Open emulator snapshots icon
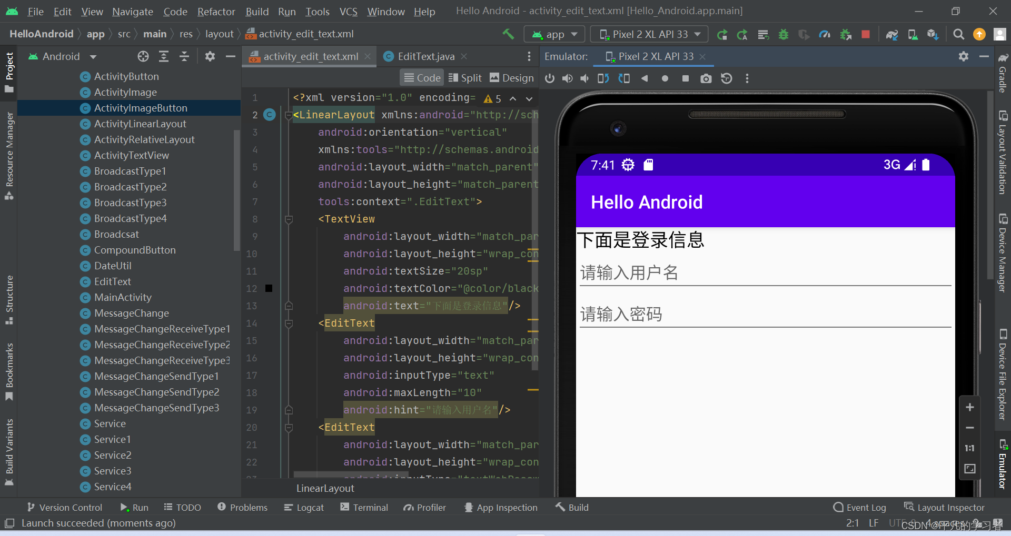Image resolution: width=1011 pixels, height=536 pixels. tap(727, 78)
